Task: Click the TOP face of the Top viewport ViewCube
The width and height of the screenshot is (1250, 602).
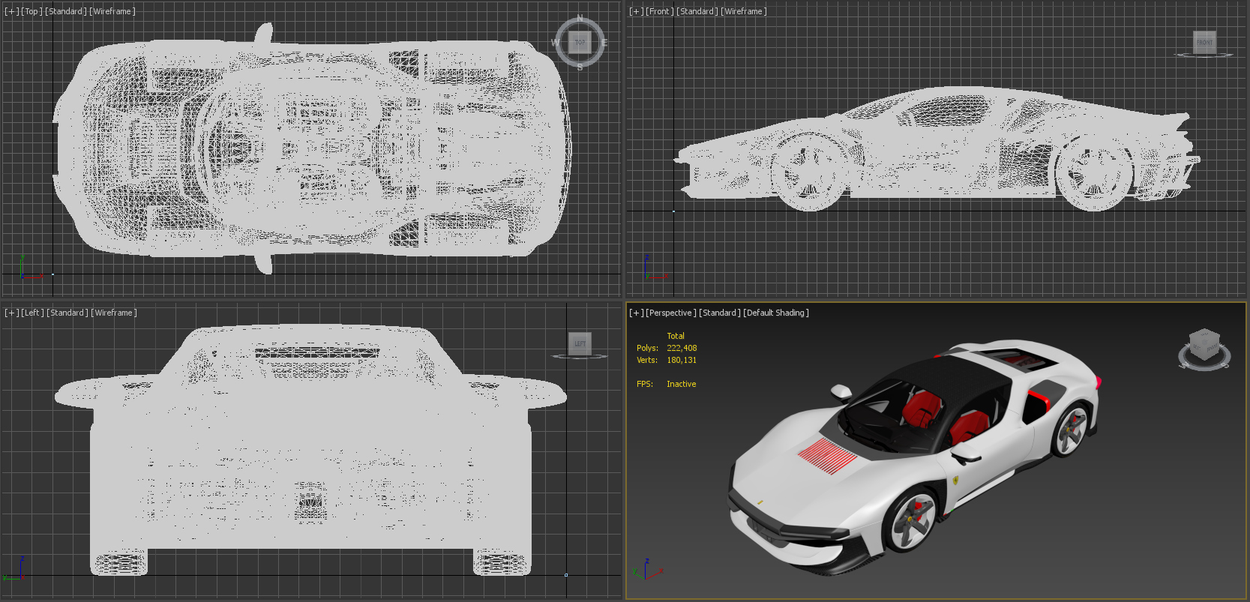Action: tap(580, 43)
